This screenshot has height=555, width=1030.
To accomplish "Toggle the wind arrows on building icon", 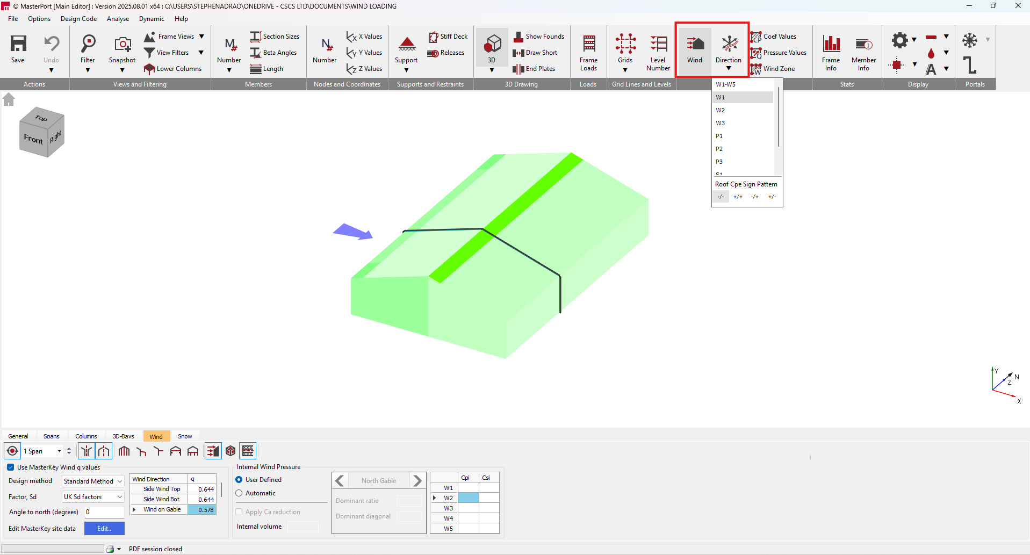I will click(x=213, y=451).
